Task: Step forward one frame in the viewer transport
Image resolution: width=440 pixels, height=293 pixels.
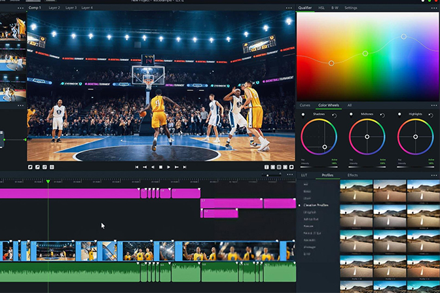Action: point(177,167)
